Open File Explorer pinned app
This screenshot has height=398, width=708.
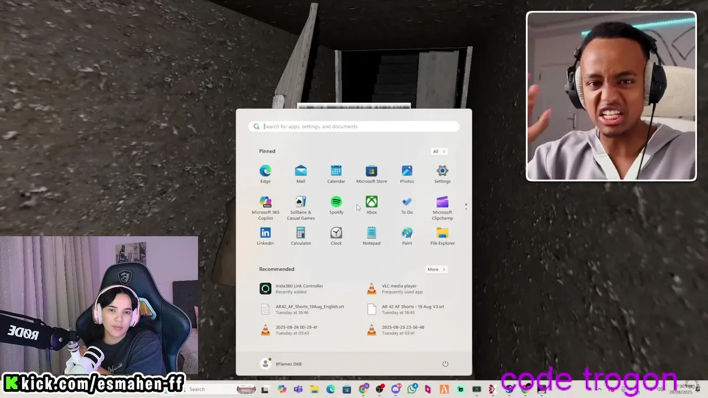442,236
